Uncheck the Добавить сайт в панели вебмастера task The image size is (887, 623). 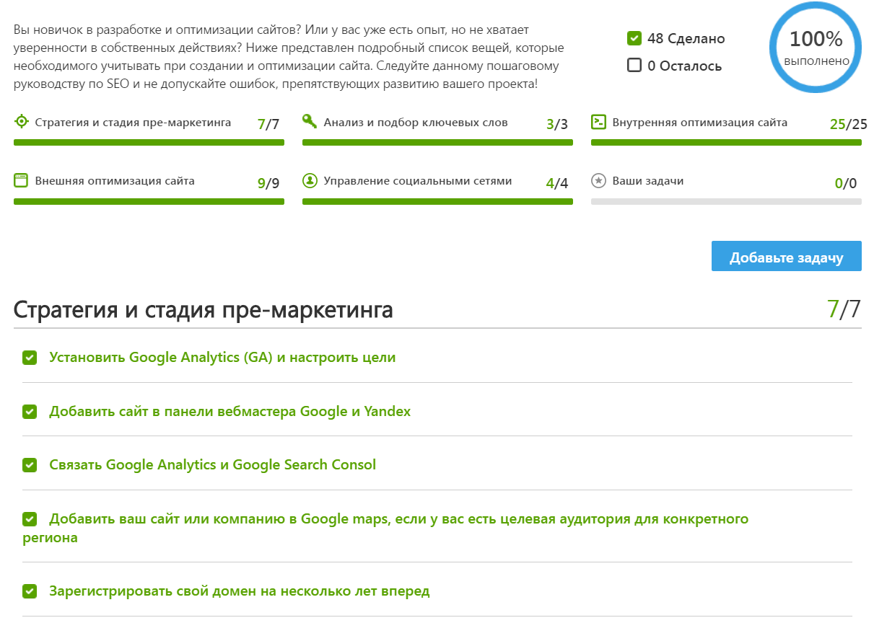point(30,412)
